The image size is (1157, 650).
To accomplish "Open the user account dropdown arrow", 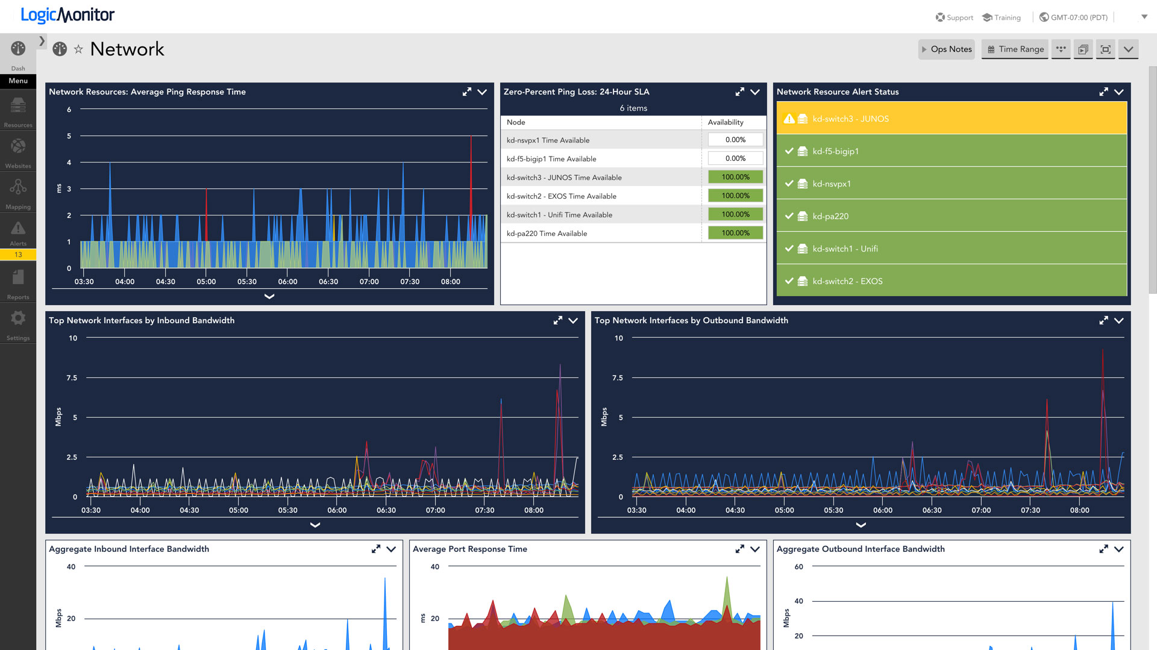I will pos(1144,17).
